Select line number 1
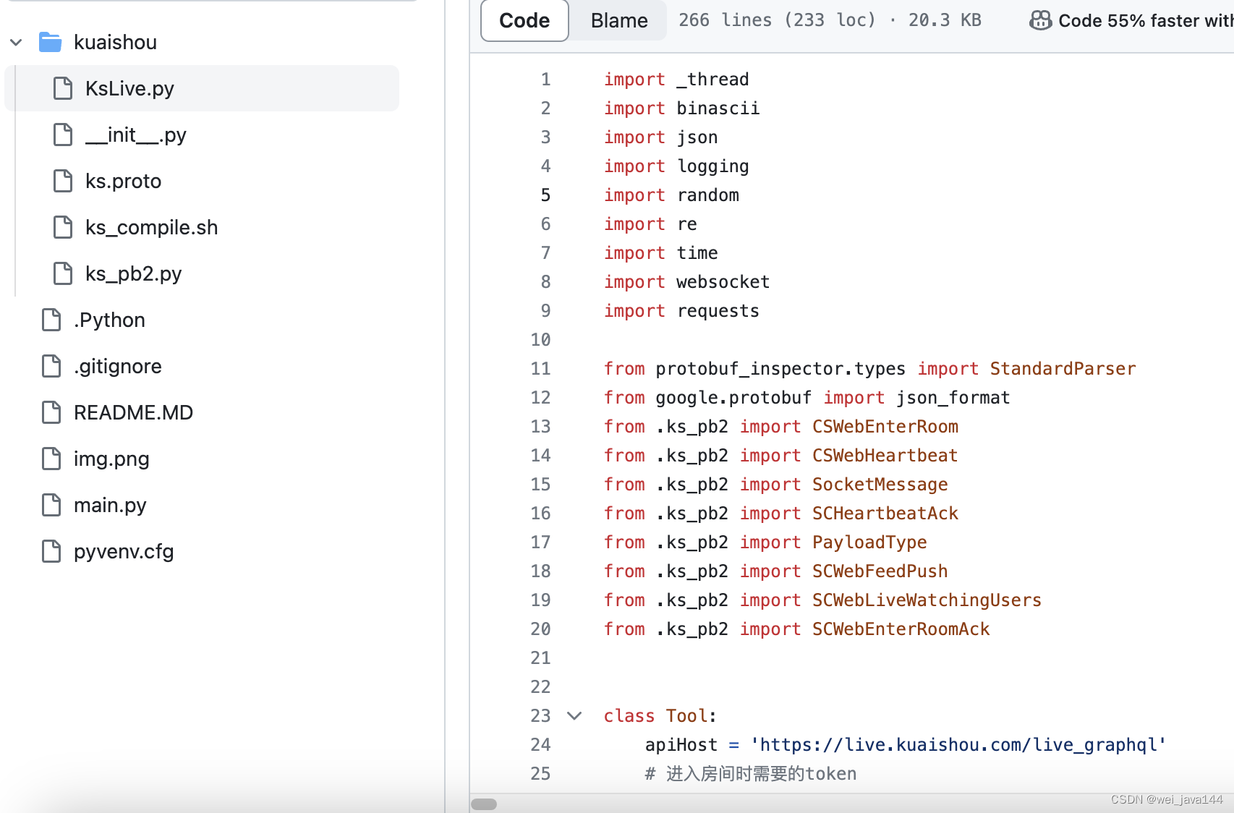This screenshot has width=1234, height=813. (x=545, y=80)
